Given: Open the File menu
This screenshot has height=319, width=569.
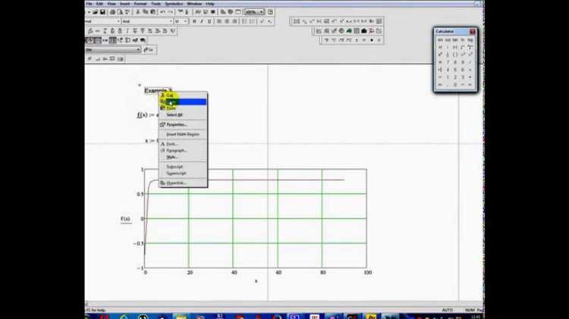Looking at the screenshot, I should pos(90,4).
